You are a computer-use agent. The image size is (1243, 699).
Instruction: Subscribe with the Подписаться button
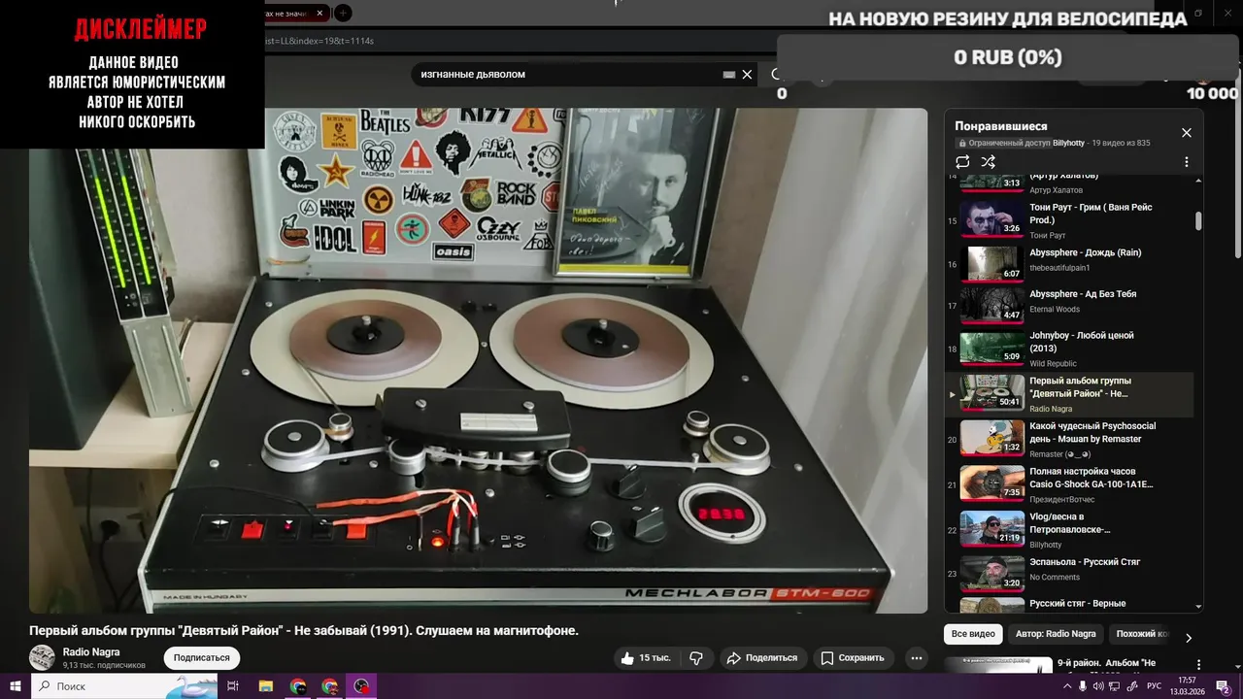[202, 657]
